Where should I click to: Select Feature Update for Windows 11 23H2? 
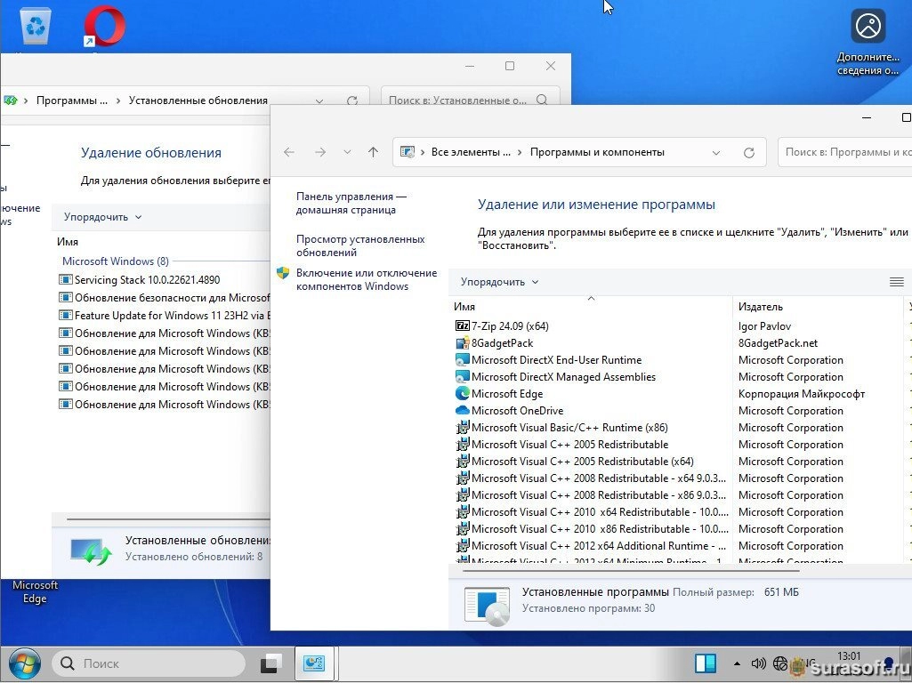pyautogui.click(x=165, y=315)
